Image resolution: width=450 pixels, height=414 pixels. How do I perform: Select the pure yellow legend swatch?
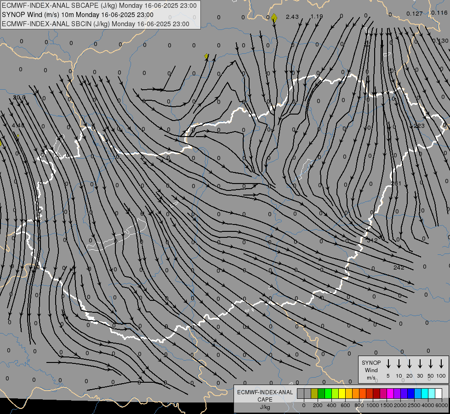[342, 393]
